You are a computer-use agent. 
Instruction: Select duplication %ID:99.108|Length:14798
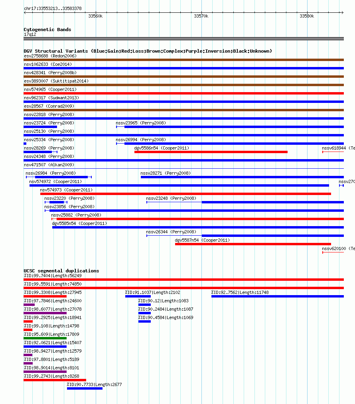pos(28,330)
